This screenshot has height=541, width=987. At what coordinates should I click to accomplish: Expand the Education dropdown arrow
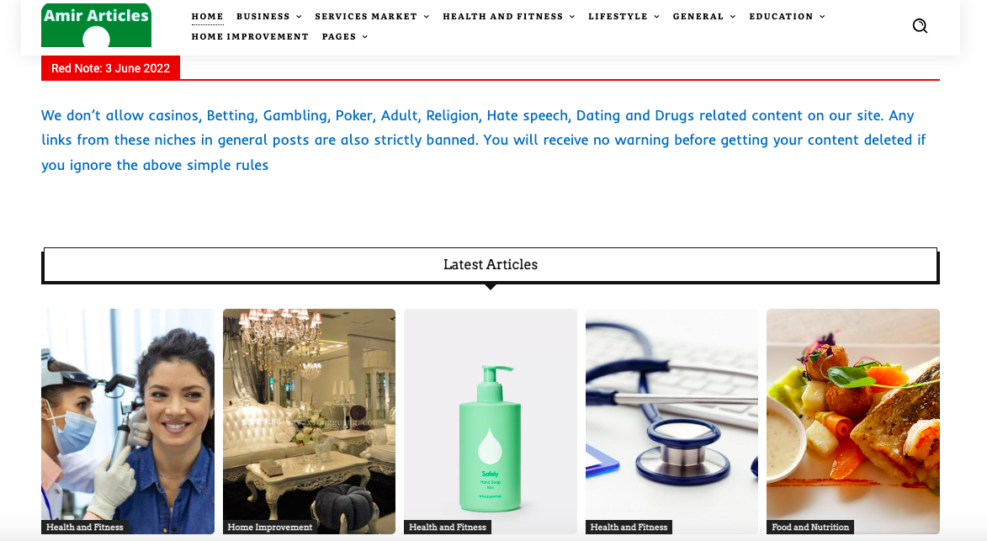[x=822, y=17]
